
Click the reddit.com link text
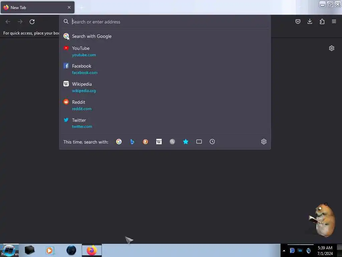point(82,109)
